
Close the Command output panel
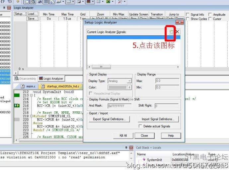(131, 147)
